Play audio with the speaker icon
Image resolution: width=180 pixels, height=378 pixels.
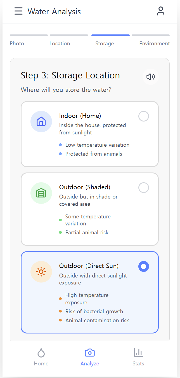(x=151, y=77)
